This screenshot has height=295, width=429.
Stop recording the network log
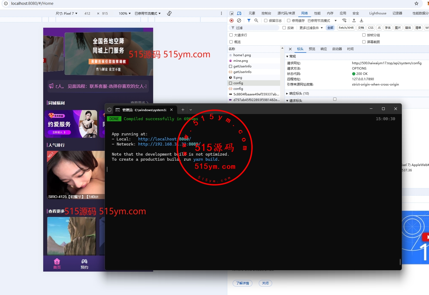click(x=232, y=21)
